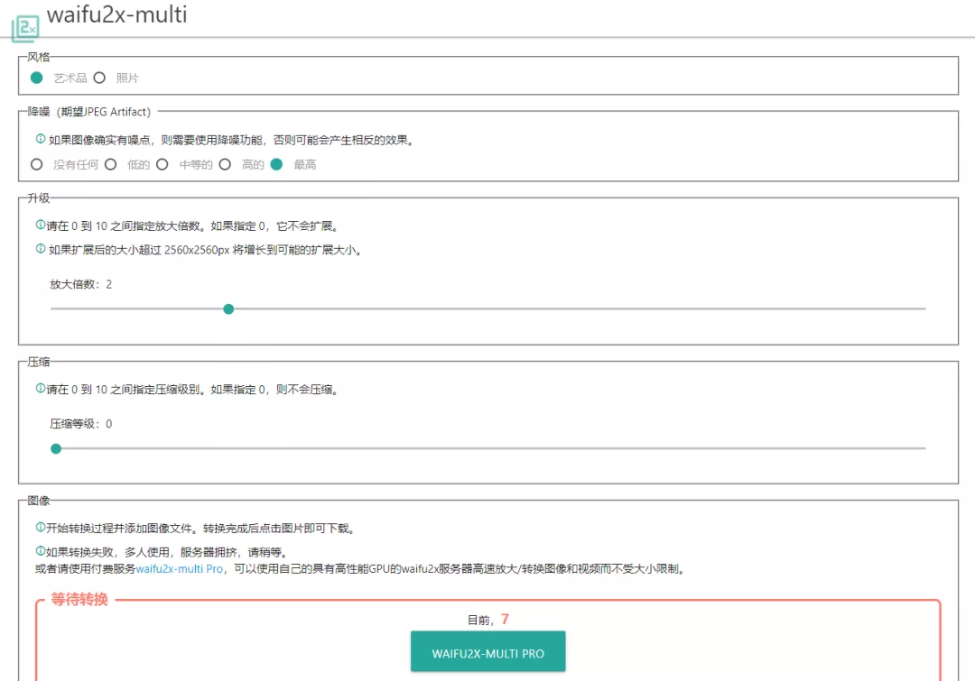Viewport: 975px width, 681px height.
Task: Select the 低的 noise level
Action: click(x=110, y=165)
